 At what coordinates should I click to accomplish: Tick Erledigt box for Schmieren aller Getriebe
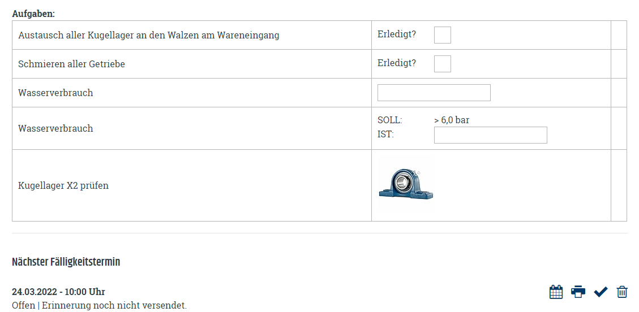tap(442, 64)
